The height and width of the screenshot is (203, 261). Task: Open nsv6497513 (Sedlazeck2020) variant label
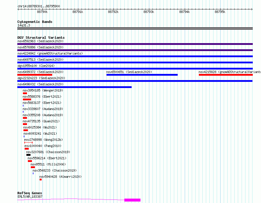[x=40, y=60]
